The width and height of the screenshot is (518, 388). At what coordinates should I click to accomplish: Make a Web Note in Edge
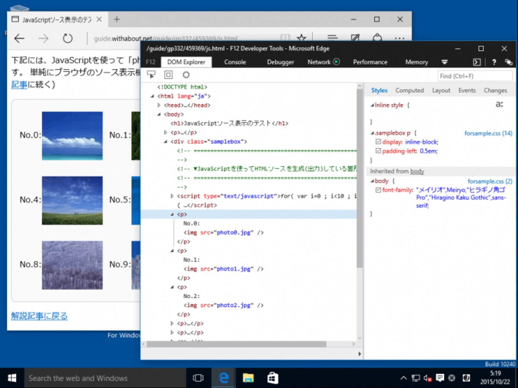(355, 38)
